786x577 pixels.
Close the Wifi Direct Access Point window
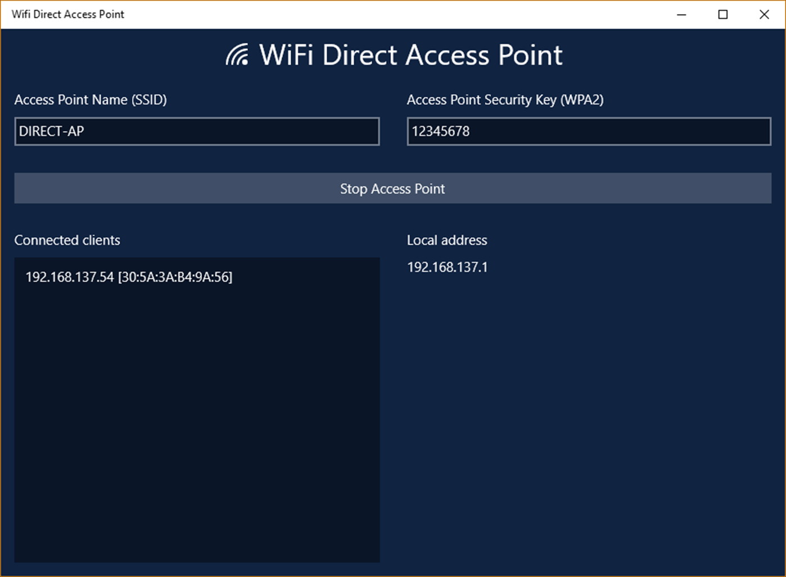coord(764,15)
